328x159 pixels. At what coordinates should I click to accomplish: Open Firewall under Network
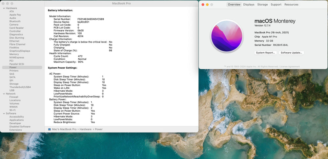pos(14,97)
